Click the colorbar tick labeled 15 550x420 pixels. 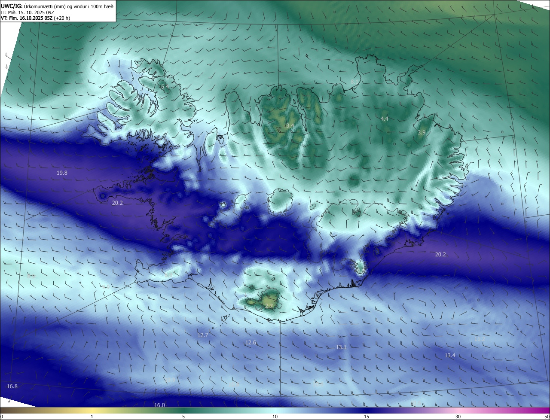pyautogui.click(x=367, y=417)
